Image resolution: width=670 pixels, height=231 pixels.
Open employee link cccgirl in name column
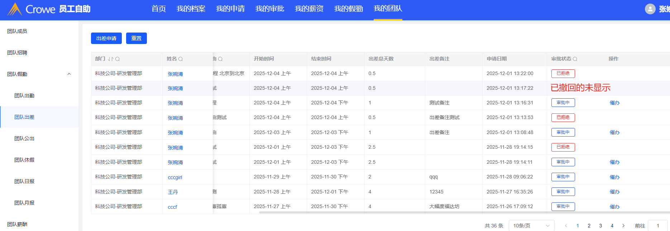[x=175, y=177]
